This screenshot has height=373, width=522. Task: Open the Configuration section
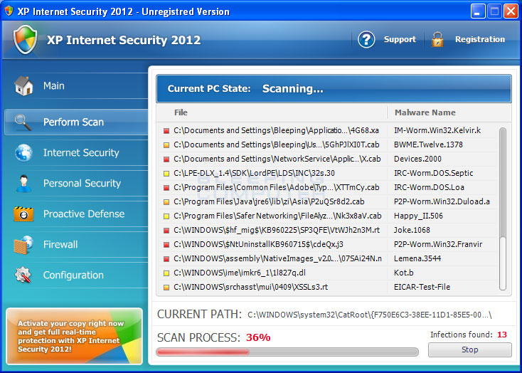click(x=76, y=275)
